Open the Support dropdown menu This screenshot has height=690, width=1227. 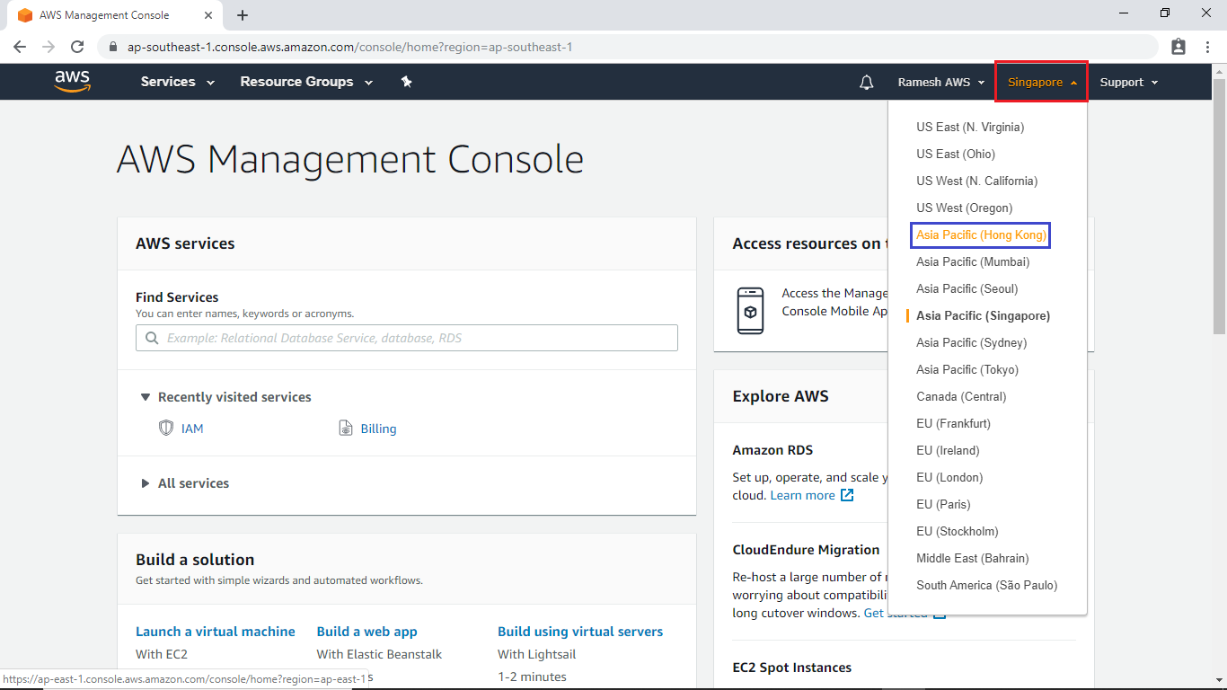(1129, 82)
